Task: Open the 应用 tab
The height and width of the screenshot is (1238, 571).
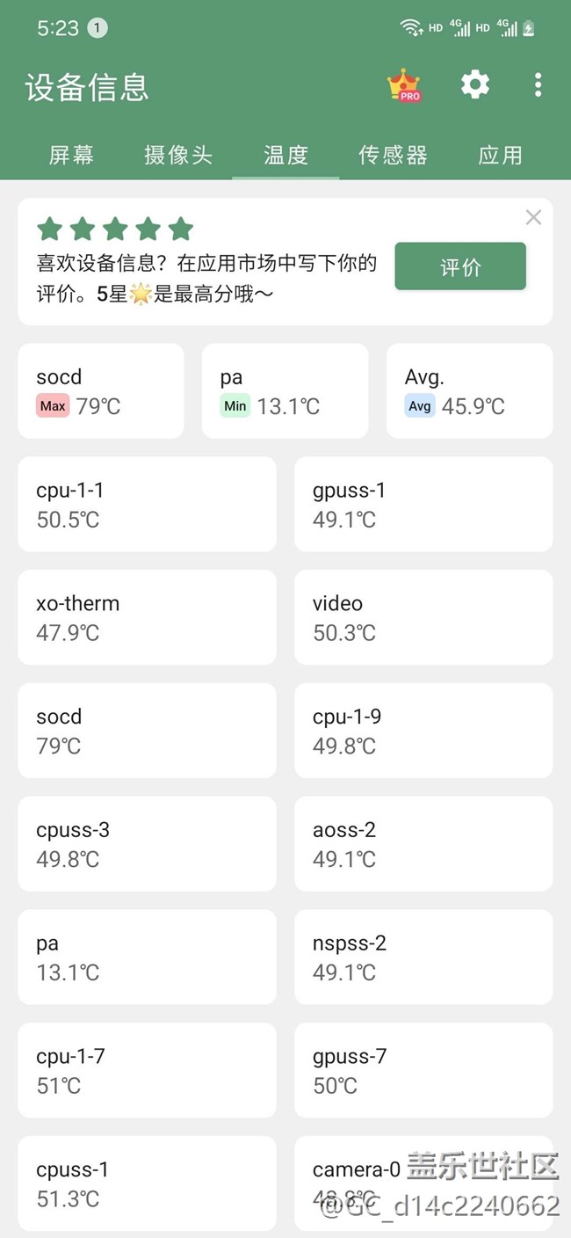Action: (500, 156)
